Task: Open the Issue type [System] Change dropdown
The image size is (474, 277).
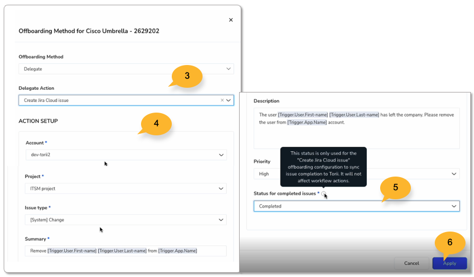Action: [126, 220]
